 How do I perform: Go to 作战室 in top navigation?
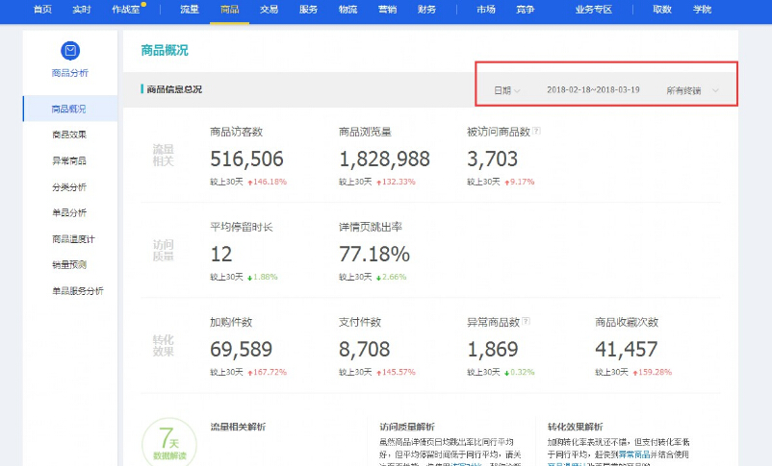(125, 9)
